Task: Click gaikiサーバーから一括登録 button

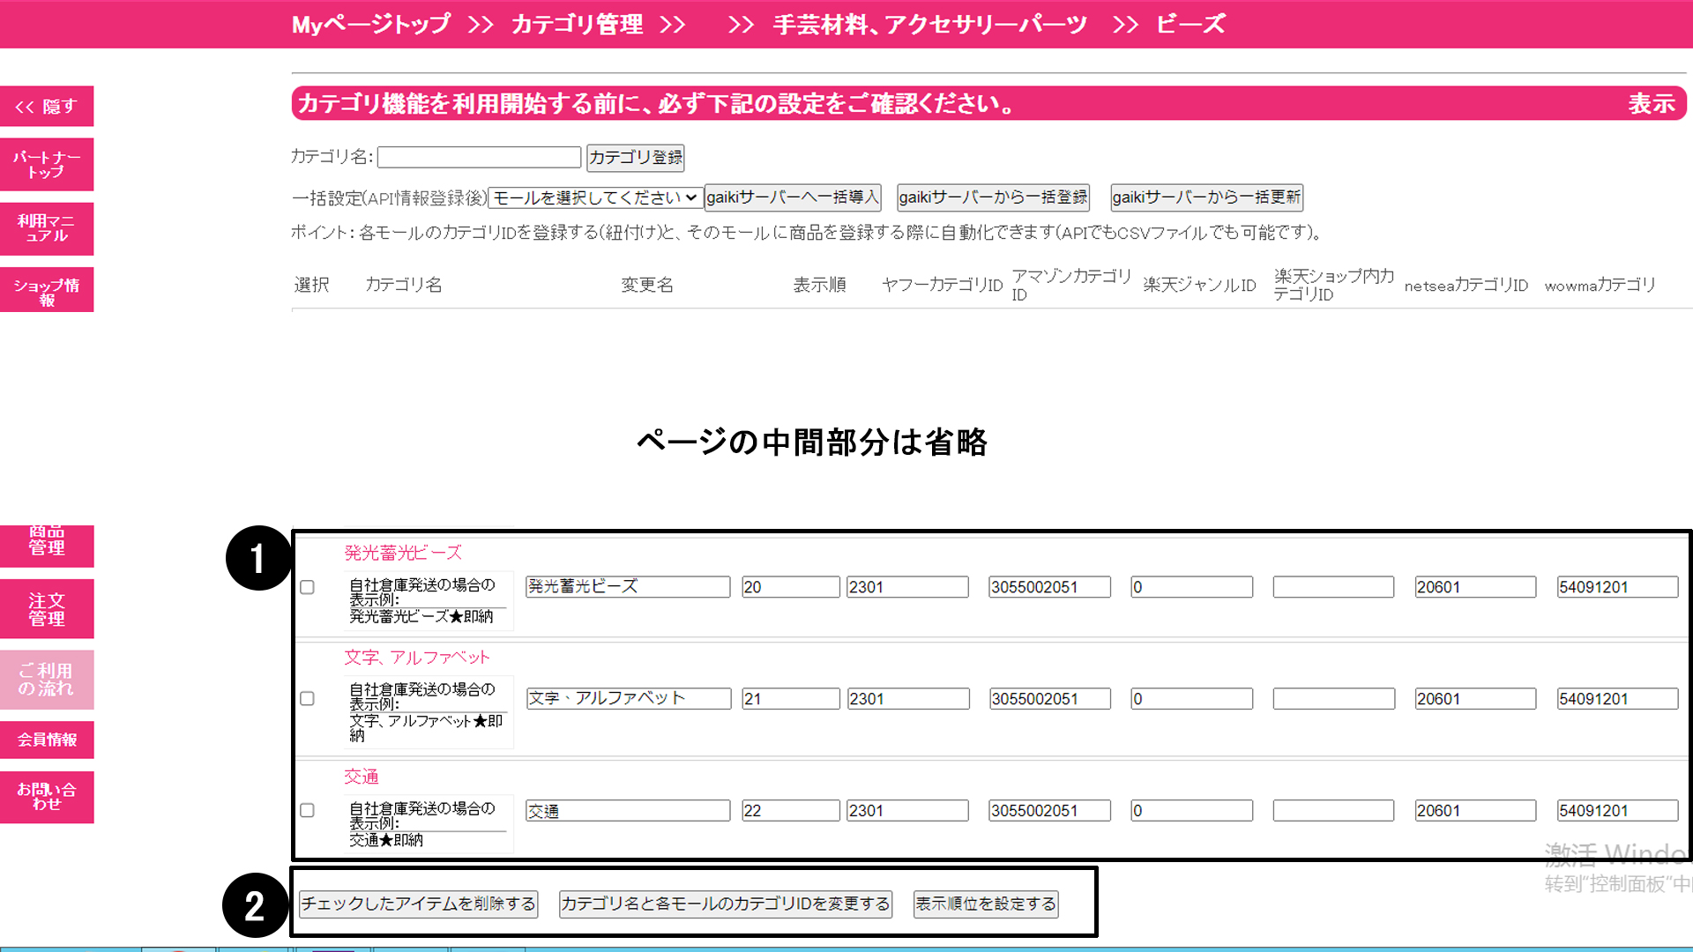Action: [993, 197]
